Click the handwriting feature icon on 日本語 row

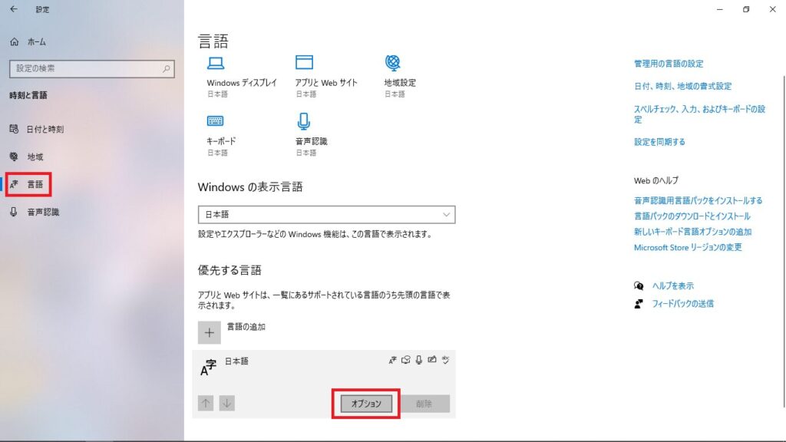point(431,360)
